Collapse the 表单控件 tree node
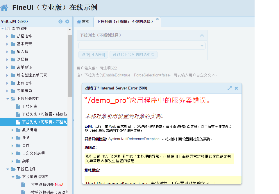 (x=3, y=28)
